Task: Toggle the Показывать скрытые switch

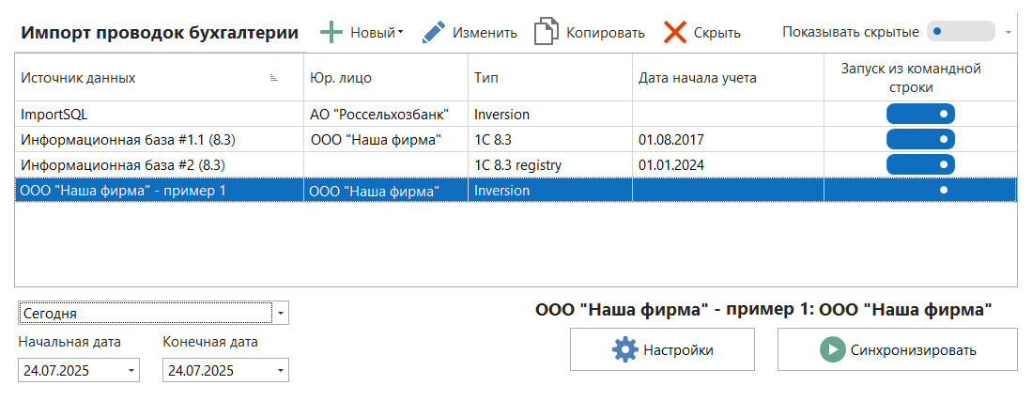Action: (960, 32)
